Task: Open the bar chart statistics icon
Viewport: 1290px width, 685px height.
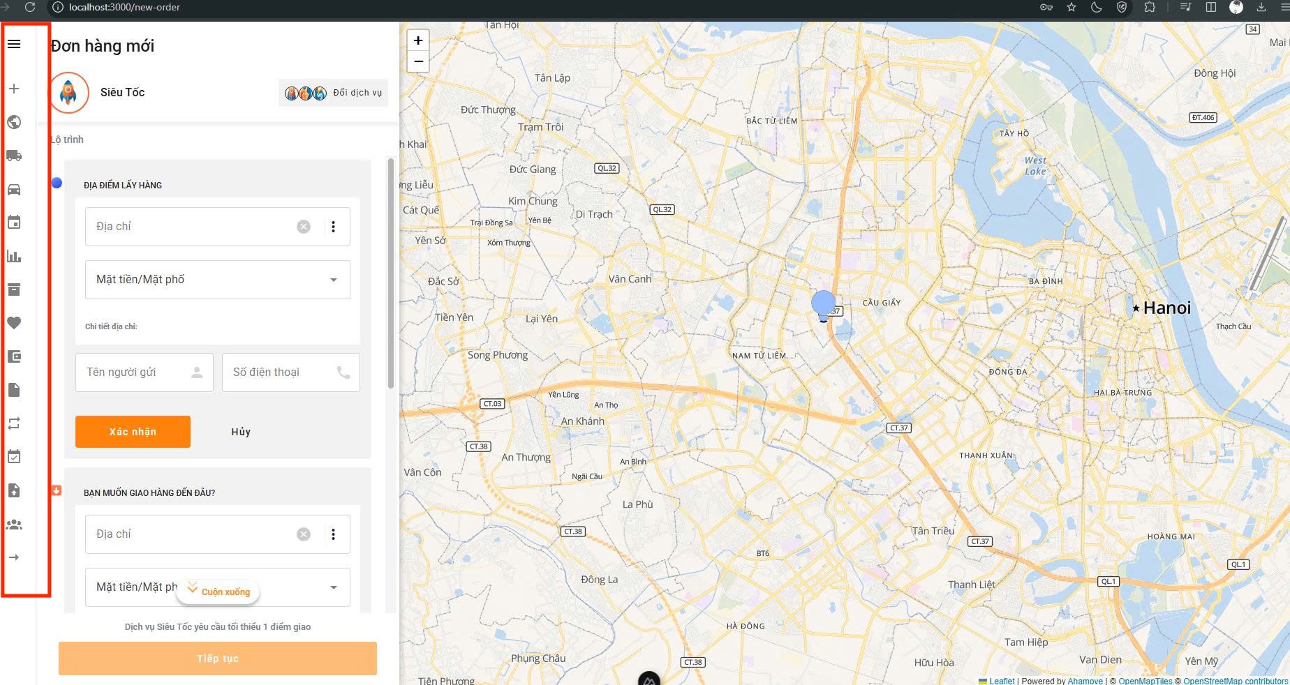Action: [x=14, y=256]
